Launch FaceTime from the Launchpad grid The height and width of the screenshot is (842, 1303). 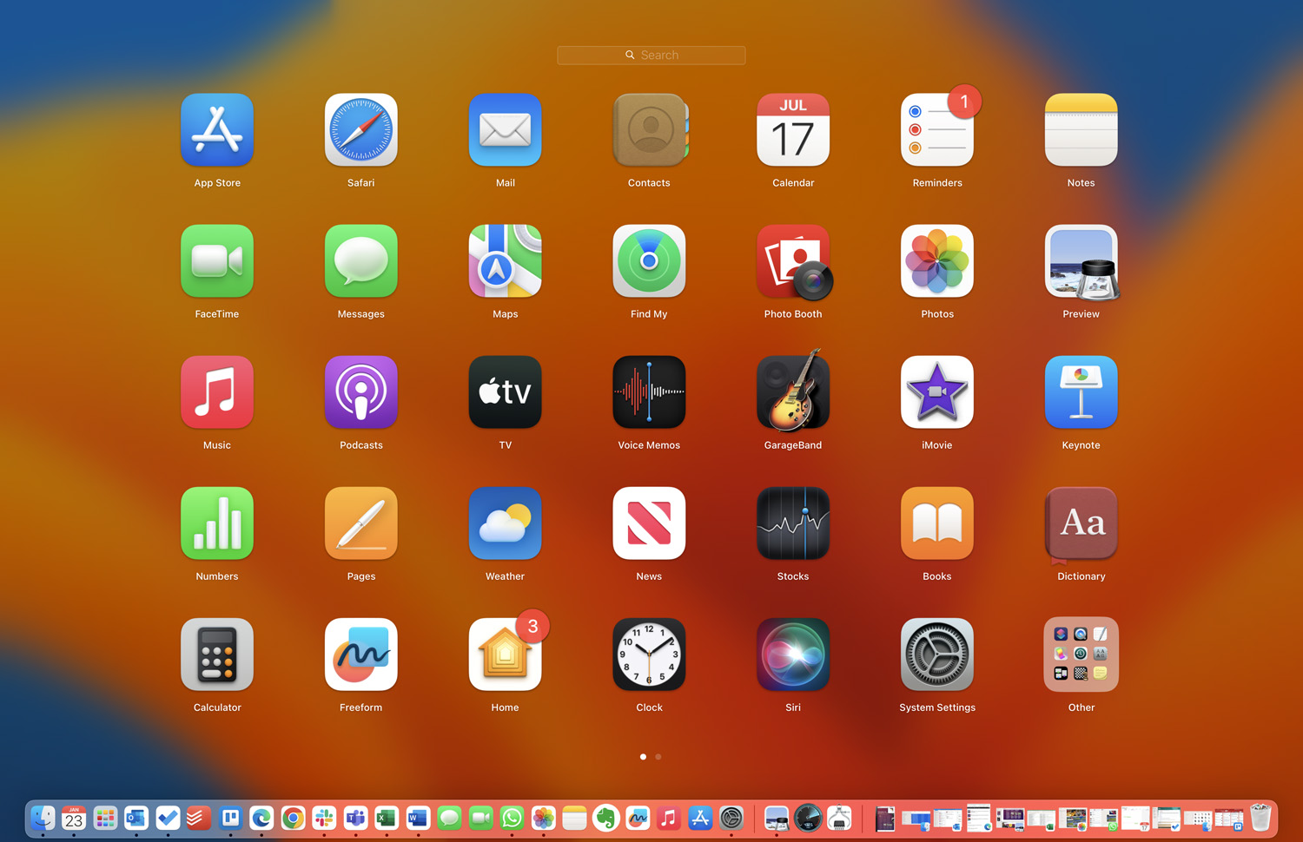pyautogui.click(x=217, y=261)
